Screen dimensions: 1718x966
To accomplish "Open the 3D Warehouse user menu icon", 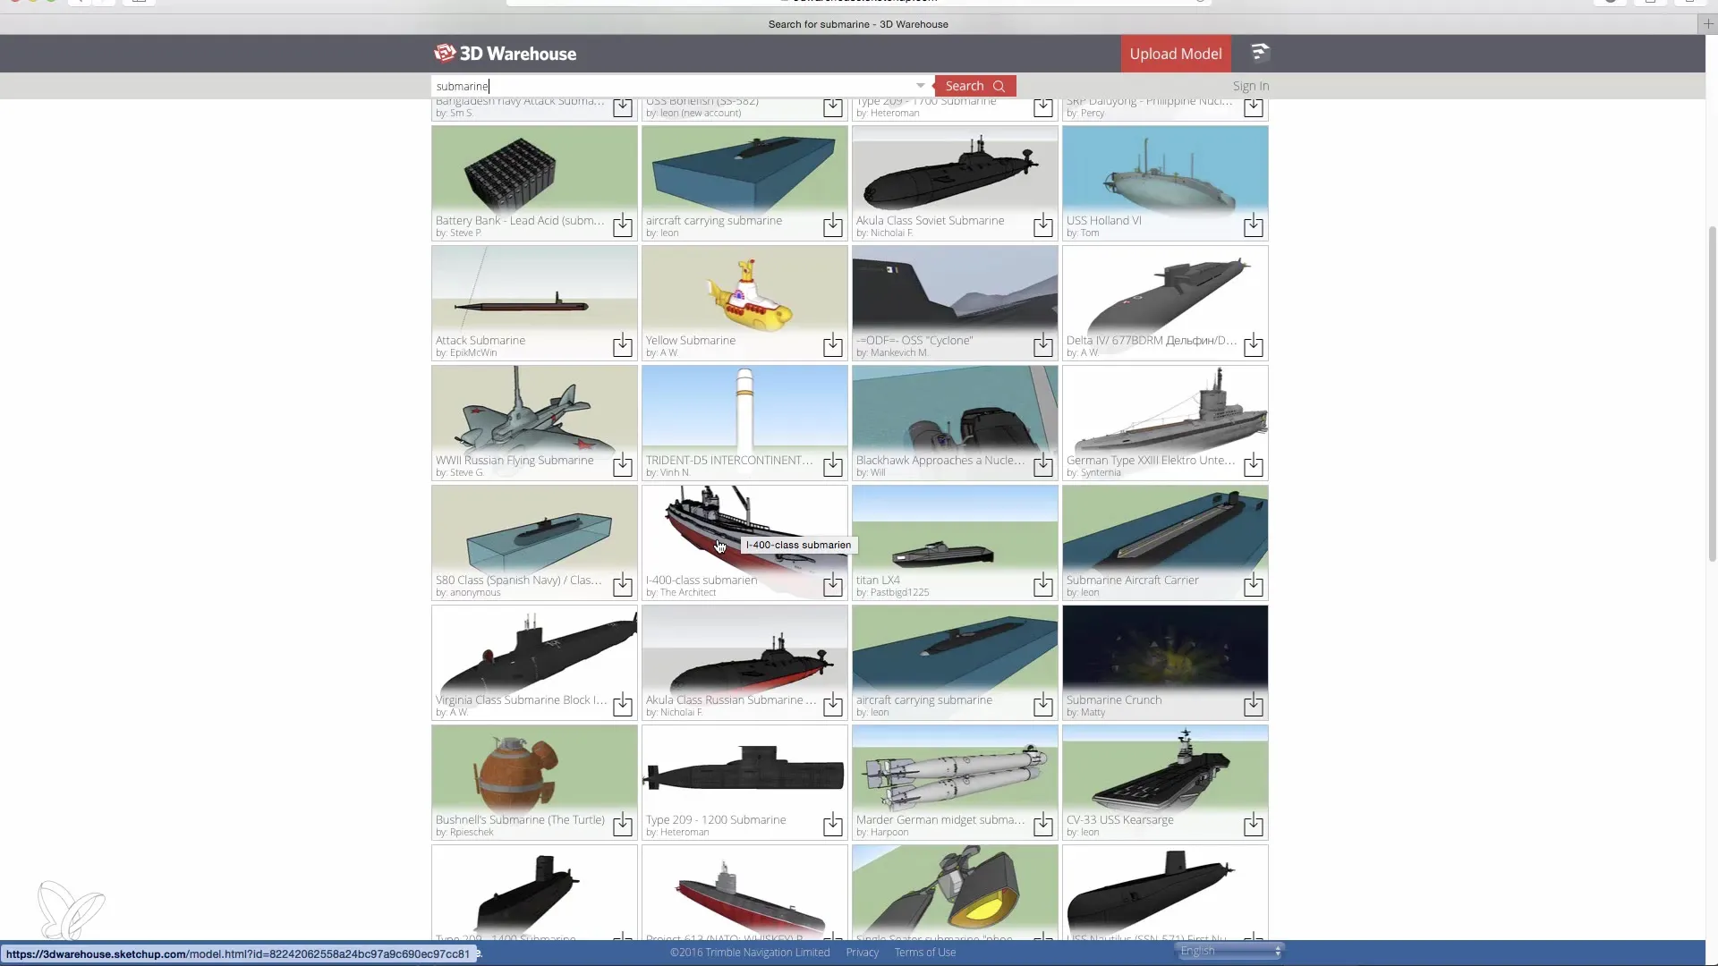I will (x=1259, y=53).
